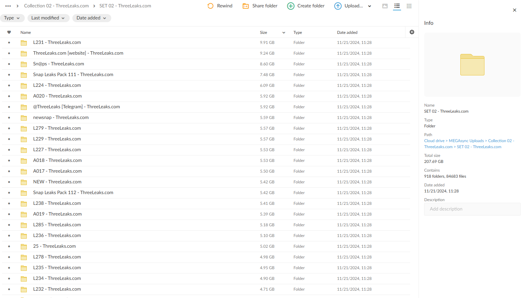Screen dimensions: 523x298
Task: Switch to grid thumbnail view
Action: (409, 6)
